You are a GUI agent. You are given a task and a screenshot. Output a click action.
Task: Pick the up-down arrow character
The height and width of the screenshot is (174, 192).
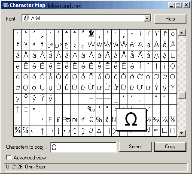pyautogui.click(x=75, y=131)
